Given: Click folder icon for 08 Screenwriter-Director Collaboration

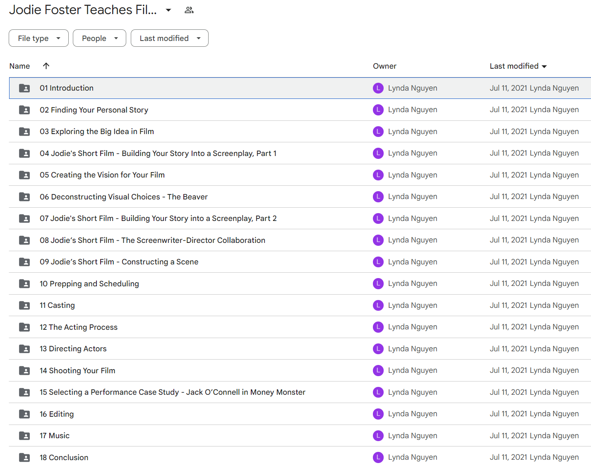Looking at the screenshot, I should coord(24,240).
